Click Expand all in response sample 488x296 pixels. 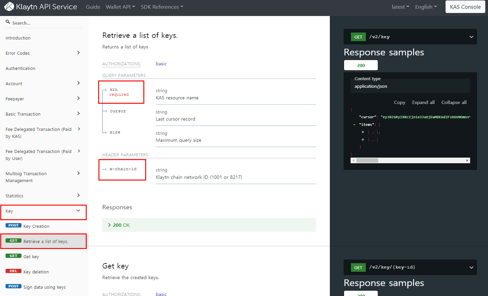(423, 102)
